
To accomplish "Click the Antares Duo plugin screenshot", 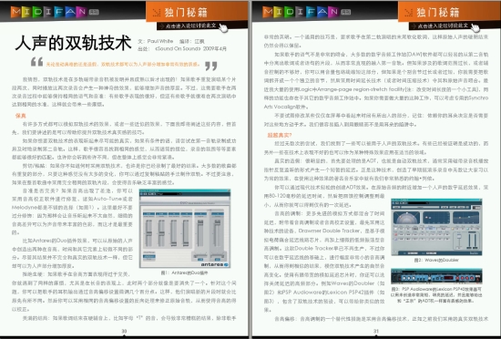I will [185, 229].
